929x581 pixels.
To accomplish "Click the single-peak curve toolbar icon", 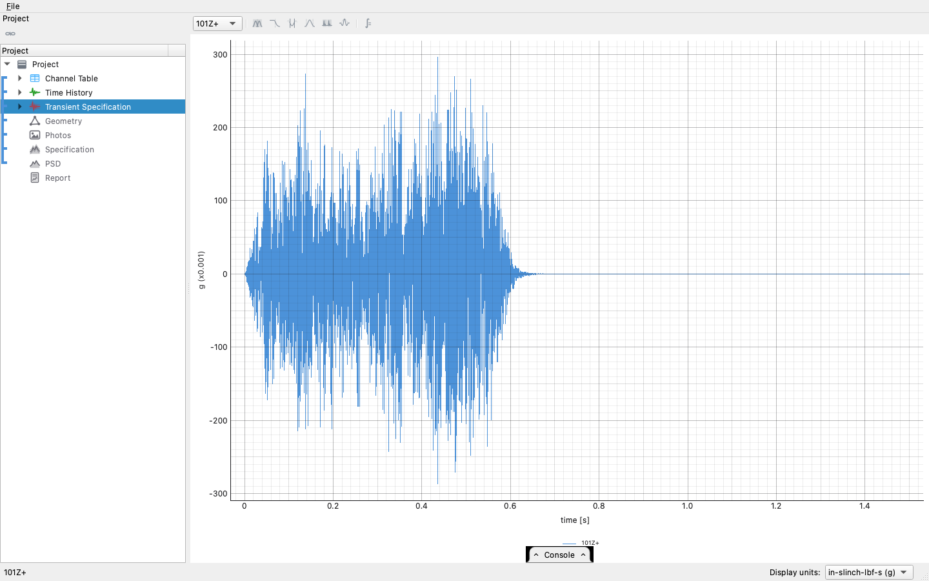I will pos(310,23).
